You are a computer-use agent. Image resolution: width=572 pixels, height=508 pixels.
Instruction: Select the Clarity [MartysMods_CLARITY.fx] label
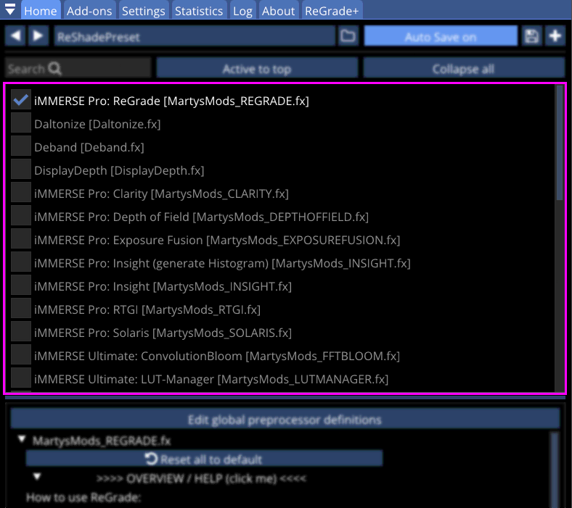tap(161, 193)
